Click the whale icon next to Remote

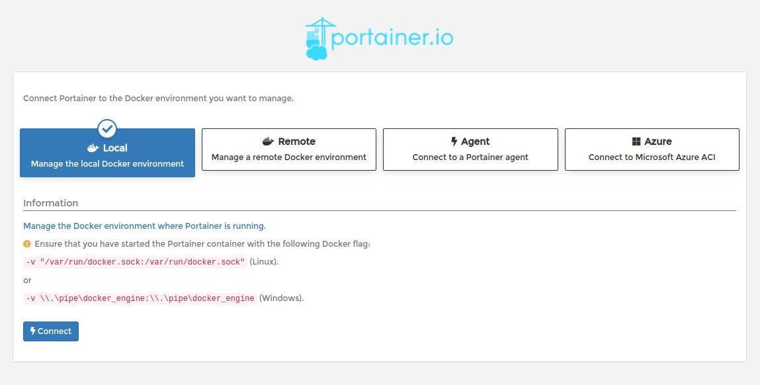[x=267, y=141]
